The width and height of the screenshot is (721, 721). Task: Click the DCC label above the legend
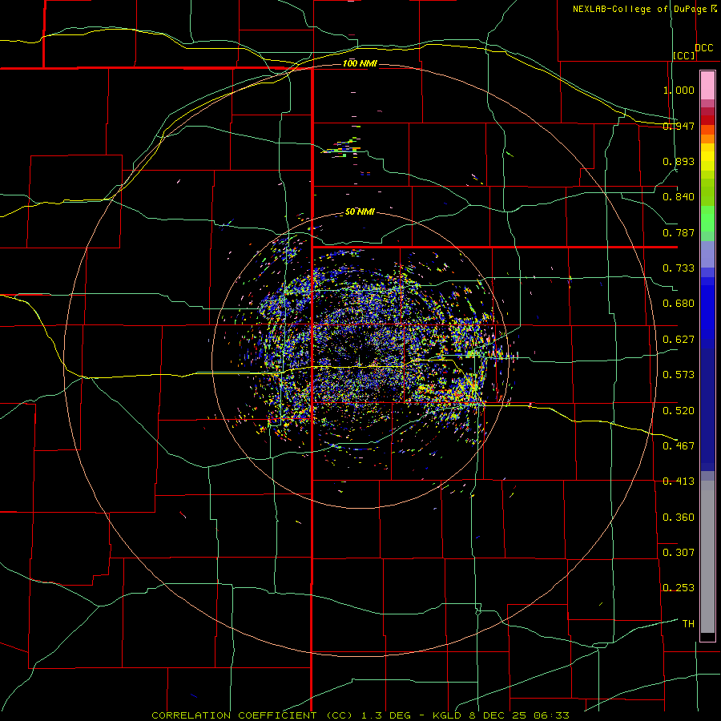pyautogui.click(x=703, y=48)
